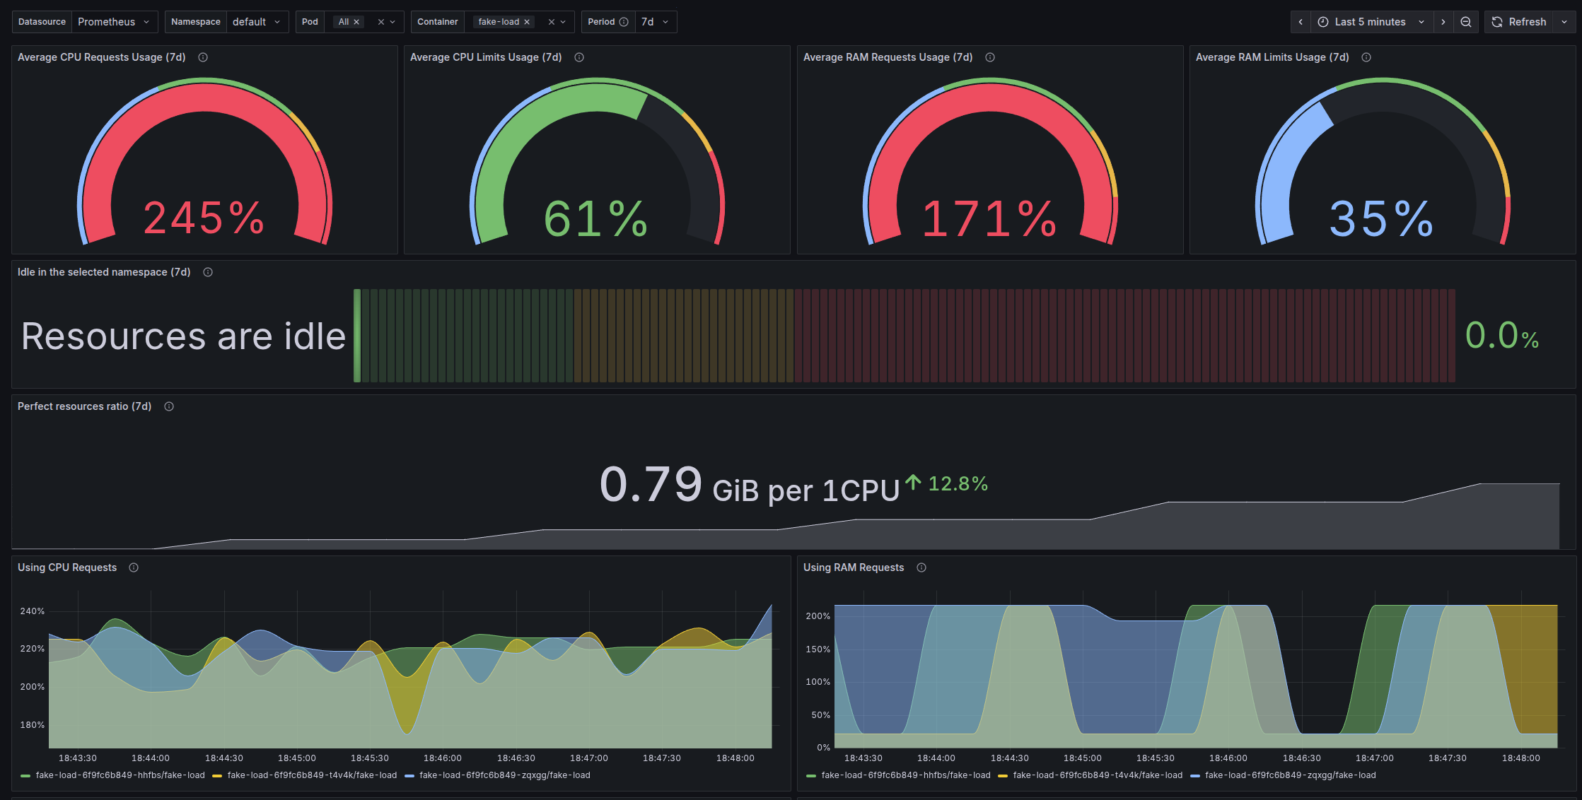
Task: Open info icon for Average RAM Limits Usage
Action: (x=1366, y=57)
